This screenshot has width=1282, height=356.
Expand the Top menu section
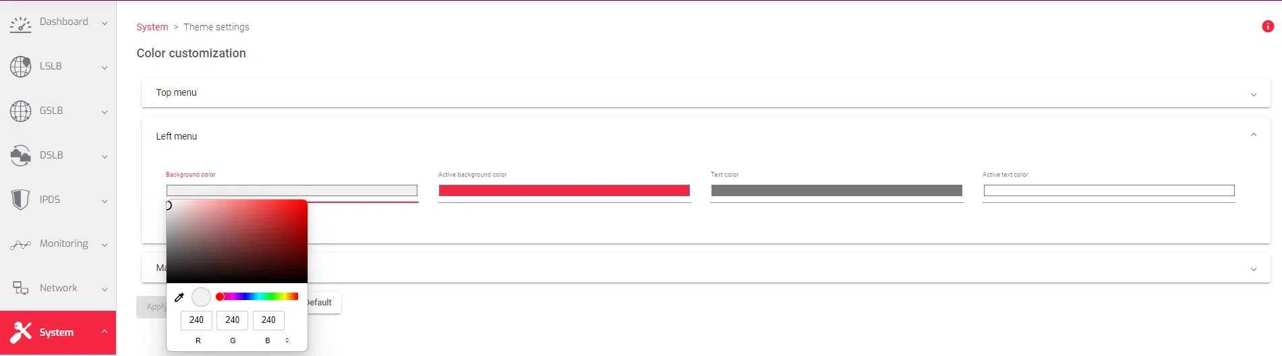(1253, 94)
